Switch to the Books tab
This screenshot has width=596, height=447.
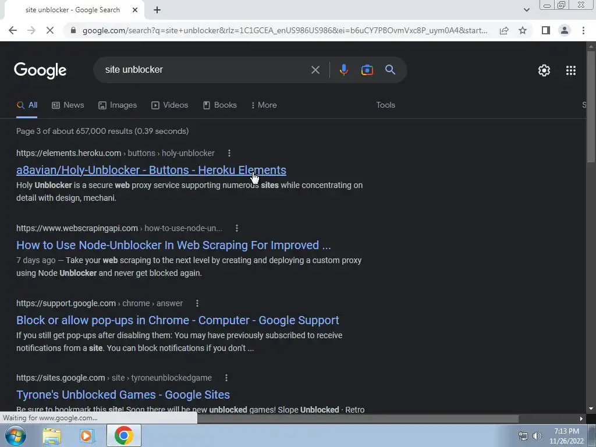(x=219, y=105)
